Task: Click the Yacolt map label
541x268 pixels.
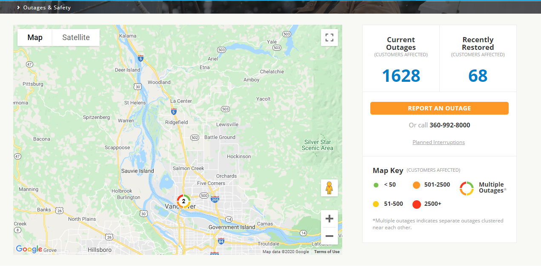Action: click(x=263, y=99)
